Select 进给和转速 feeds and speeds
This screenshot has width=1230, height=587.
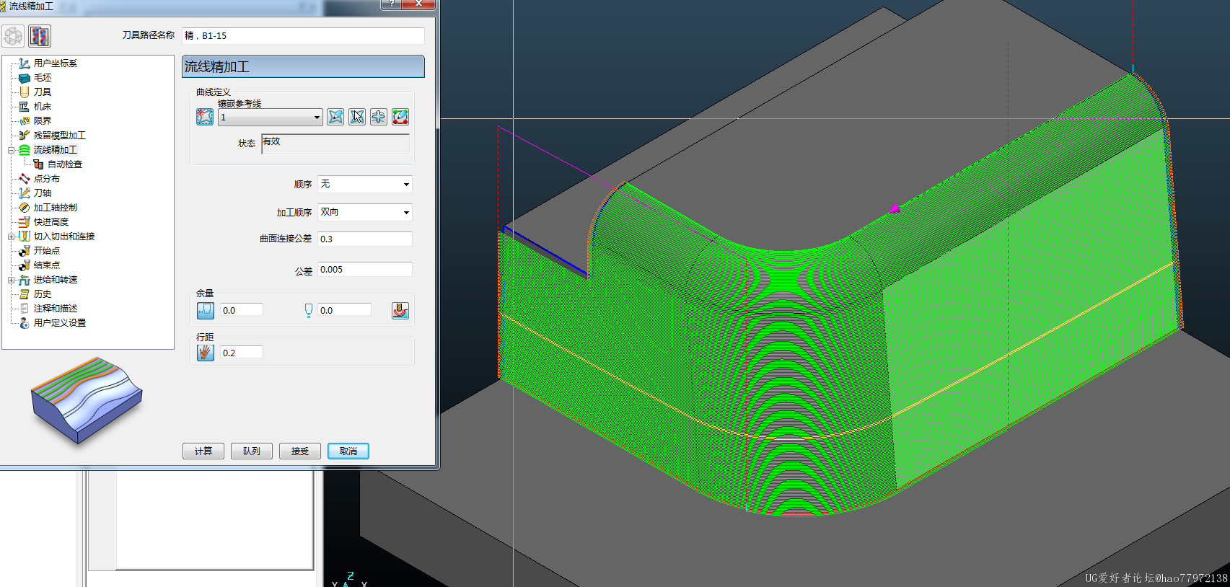point(55,280)
